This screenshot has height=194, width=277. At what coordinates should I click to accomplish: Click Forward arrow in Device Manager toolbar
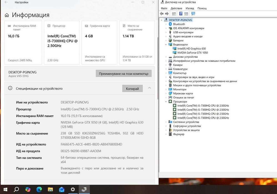tap(167, 14)
